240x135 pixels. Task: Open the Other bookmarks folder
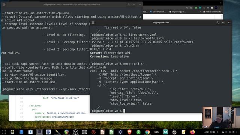pos(212,12)
